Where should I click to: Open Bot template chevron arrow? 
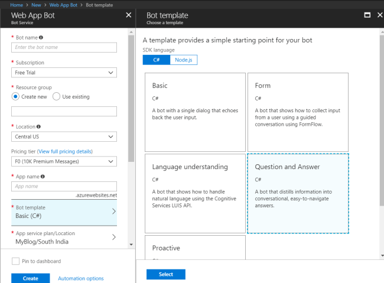pos(113,212)
